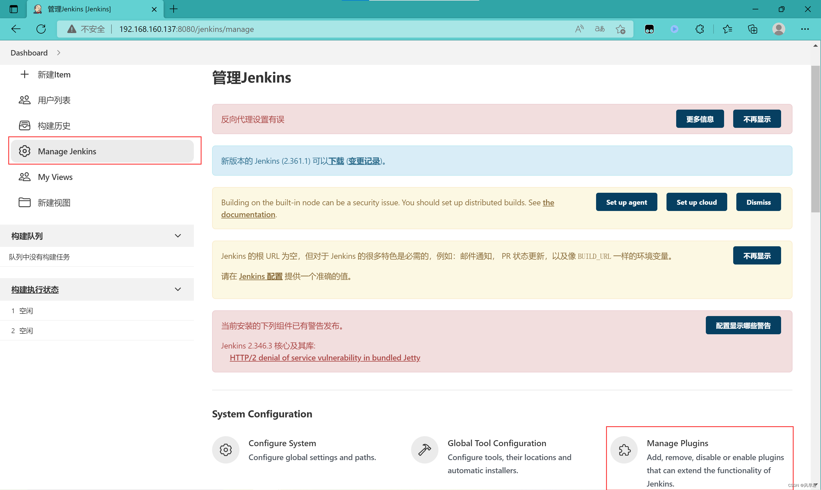Image resolution: width=821 pixels, height=490 pixels.
Task: Expand the Dashboard breadcrumb chevron
Action: tap(58, 53)
